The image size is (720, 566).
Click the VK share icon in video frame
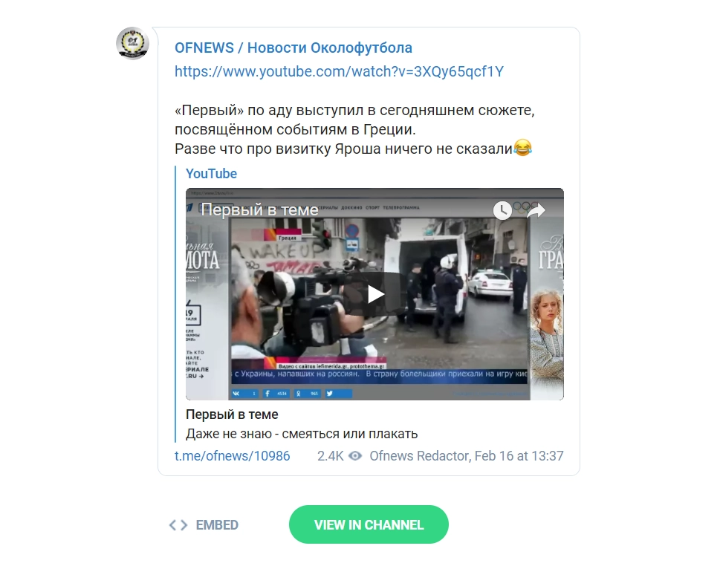236,394
